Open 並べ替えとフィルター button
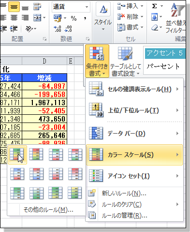 [x=176, y=18]
